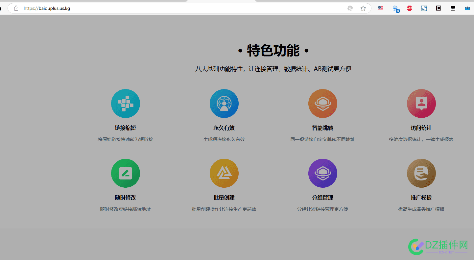Open the blue S extension icon
This screenshot has width=474, height=260.
[x=424, y=8]
